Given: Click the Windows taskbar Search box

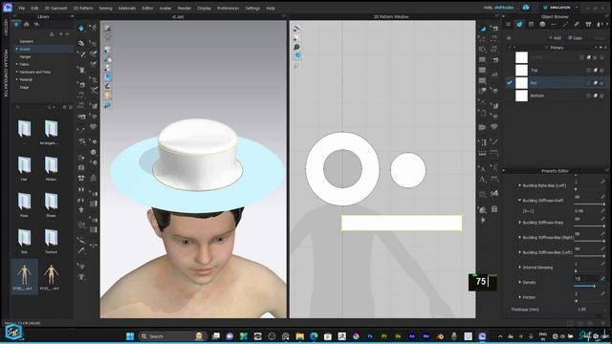Looking at the screenshot, I should (x=173, y=336).
